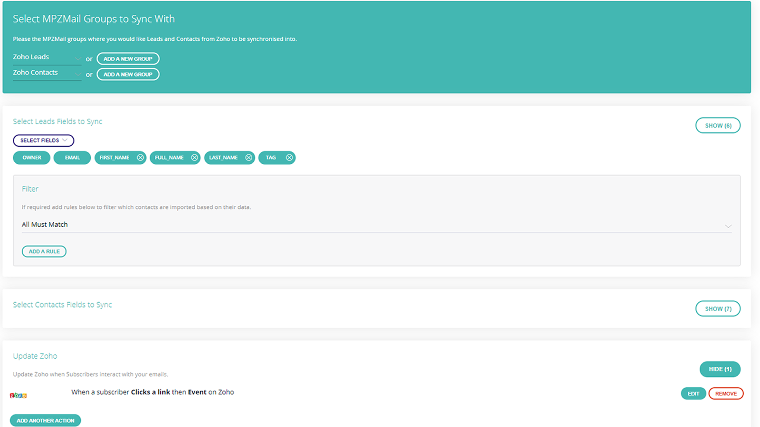Remove the LAST_NAME field tag
This screenshot has width=760, height=427.
pos(248,158)
